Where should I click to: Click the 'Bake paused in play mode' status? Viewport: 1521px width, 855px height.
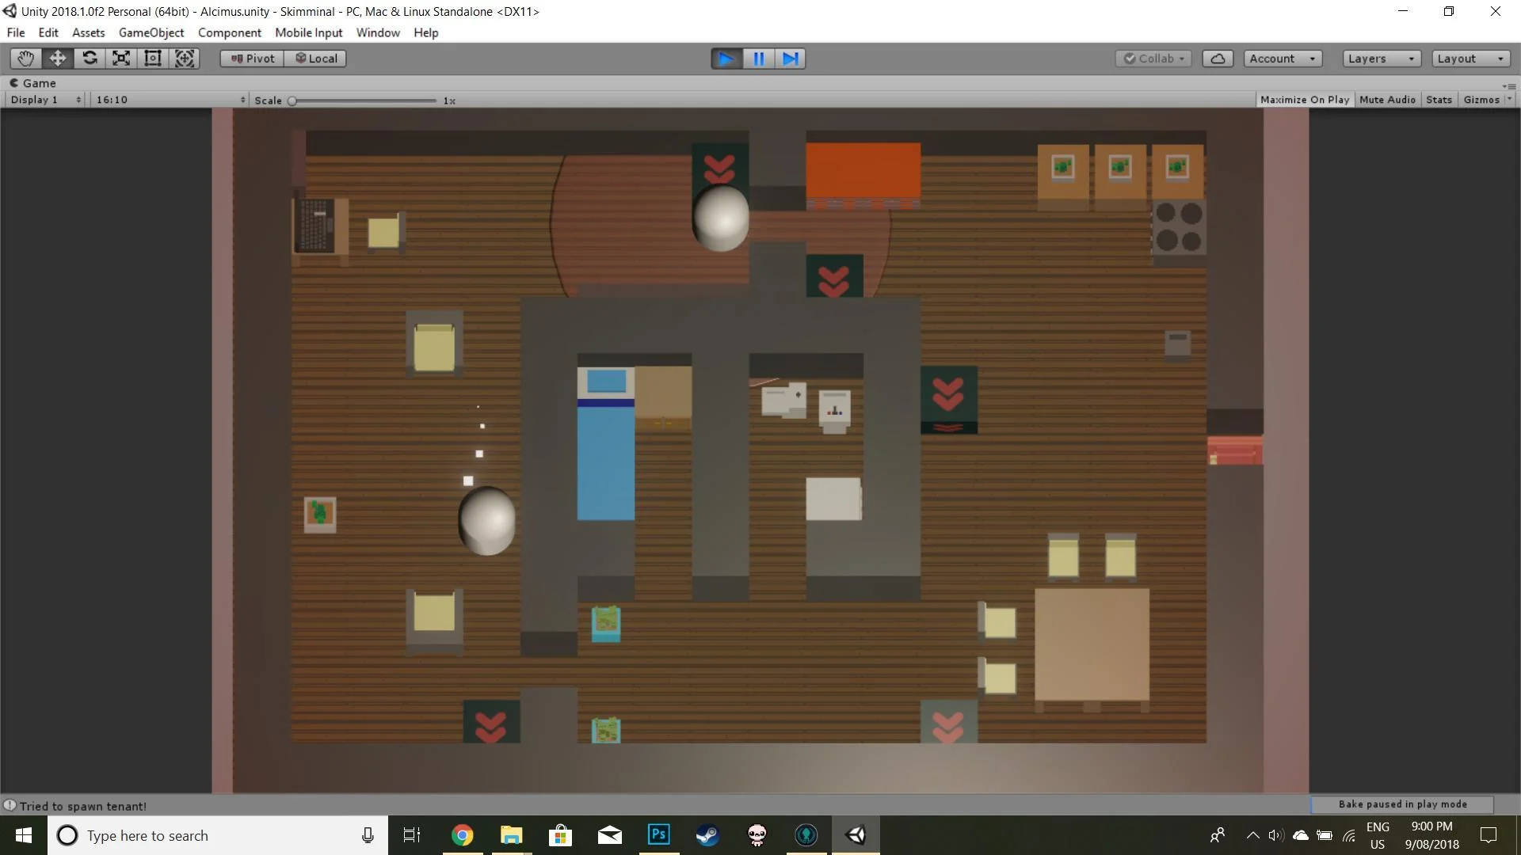tap(1402, 804)
